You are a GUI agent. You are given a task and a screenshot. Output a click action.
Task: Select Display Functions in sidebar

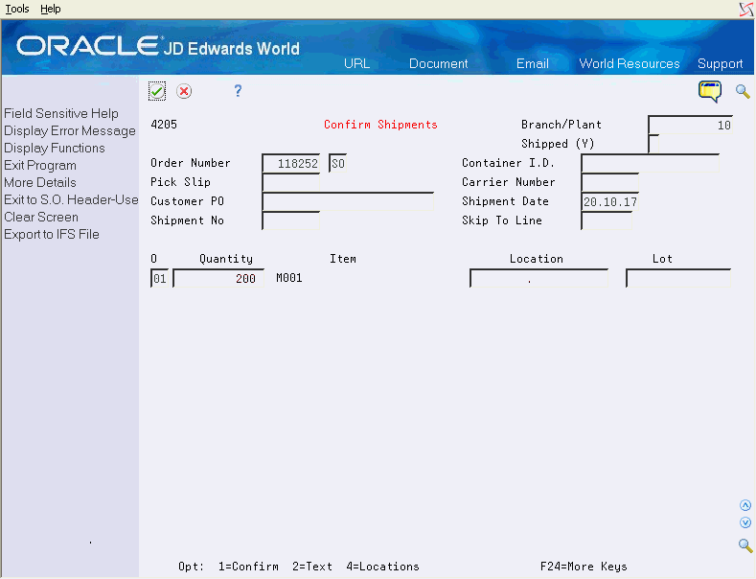pos(55,149)
